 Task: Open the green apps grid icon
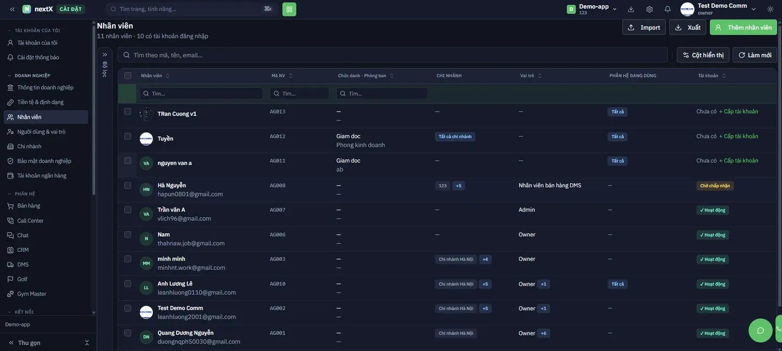tap(289, 9)
